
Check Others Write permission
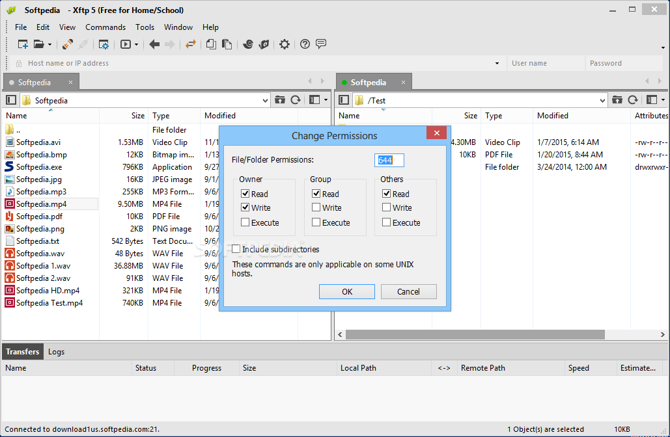(386, 207)
